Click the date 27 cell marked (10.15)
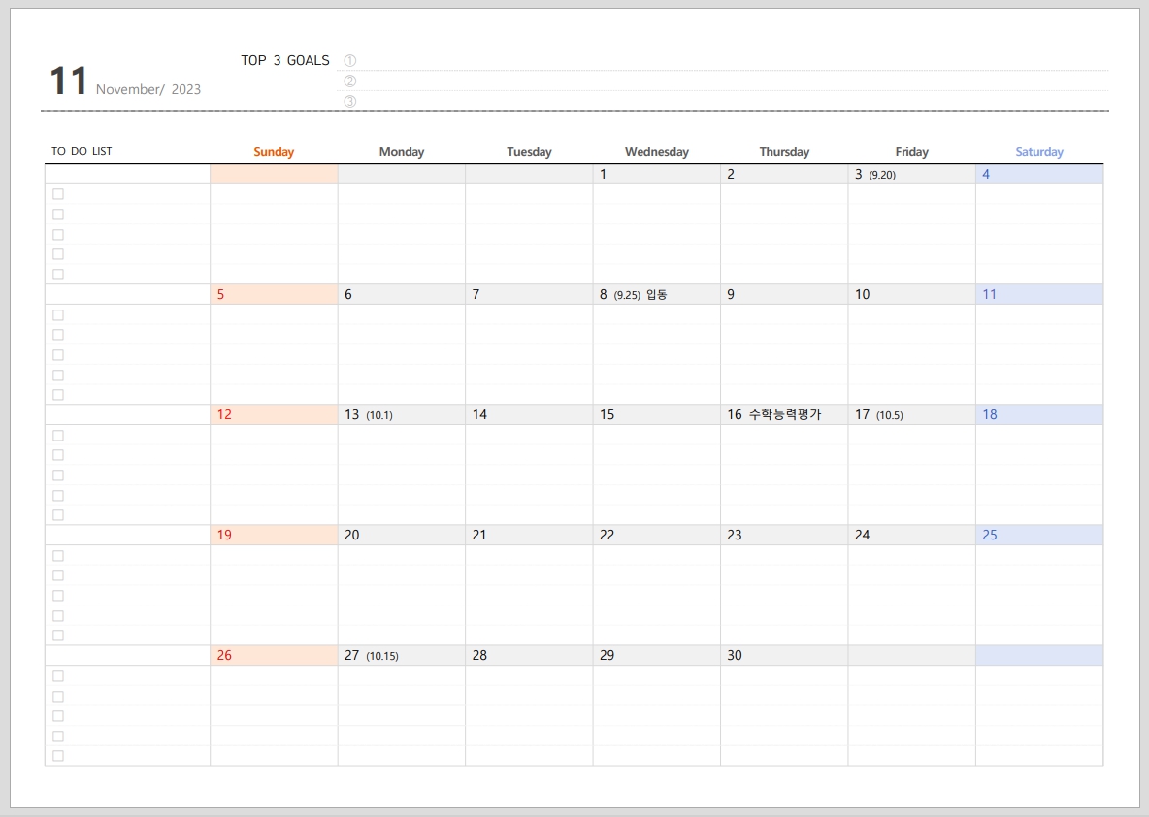The width and height of the screenshot is (1149, 817). coord(402,655)
